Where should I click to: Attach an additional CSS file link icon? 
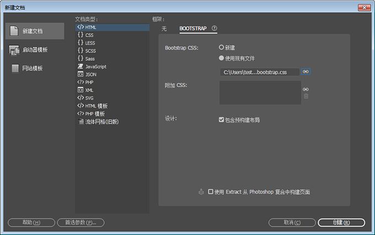point(306,89)
